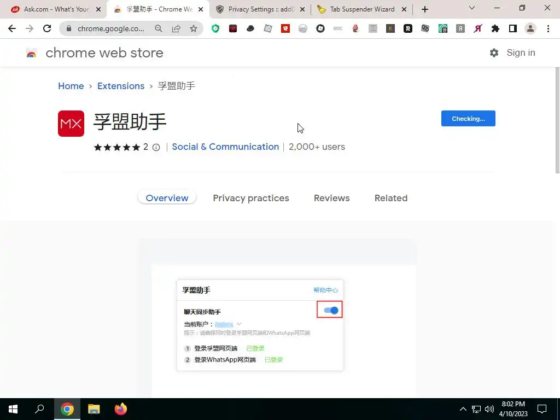Close the Privacy Settings tab
Image resolution: width=560 pixels, height=420 pixels.
click(x=302, y=10)
